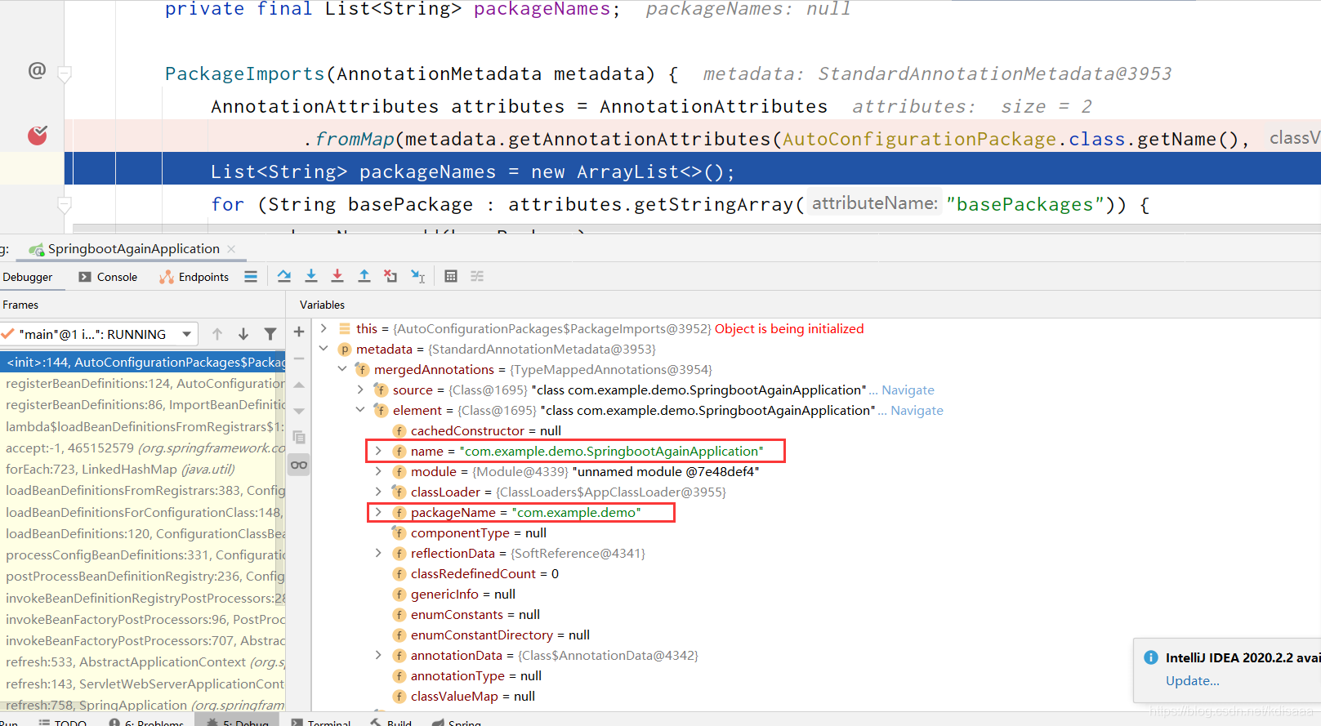Select the enumConstantDirectory = null row
Image resolution: width=1321 pixels, height=726 pixels.
pos(500,635)
